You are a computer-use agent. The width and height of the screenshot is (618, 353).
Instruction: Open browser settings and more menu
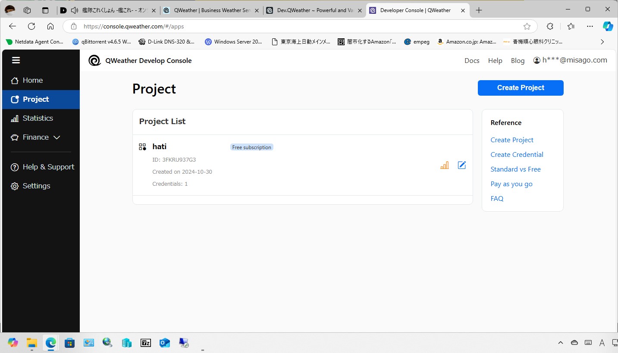[x=590, y=26]
